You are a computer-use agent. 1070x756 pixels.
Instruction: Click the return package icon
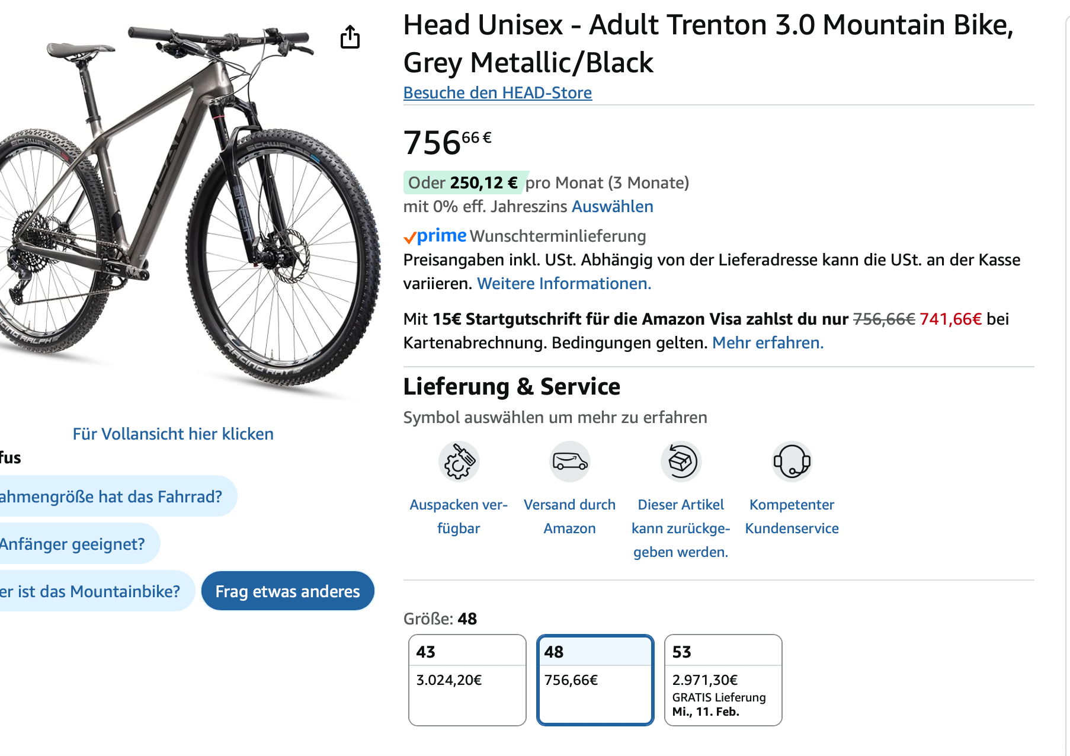coord(681,462)
